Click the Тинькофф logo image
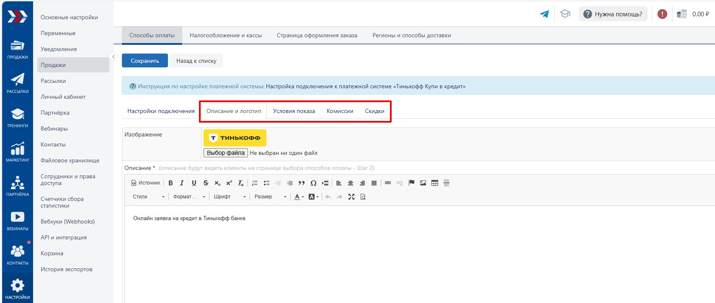The width and height of the screenshot is (715, 303). [235, 138]
